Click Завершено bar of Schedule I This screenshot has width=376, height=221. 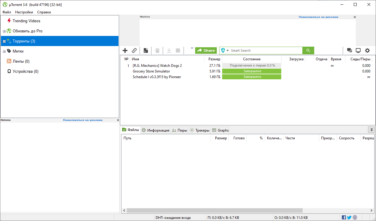click(252, 77)
